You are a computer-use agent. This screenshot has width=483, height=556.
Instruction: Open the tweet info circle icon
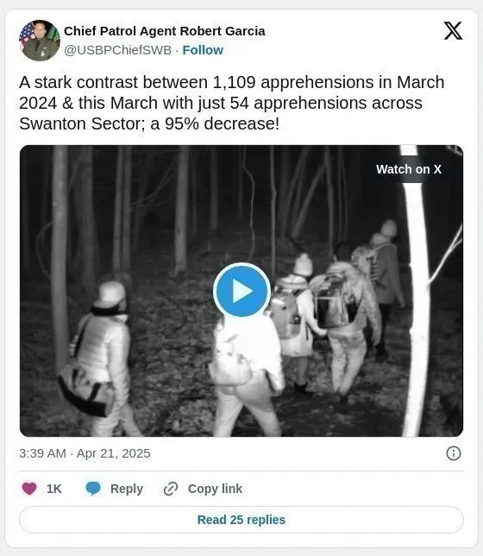453,453
